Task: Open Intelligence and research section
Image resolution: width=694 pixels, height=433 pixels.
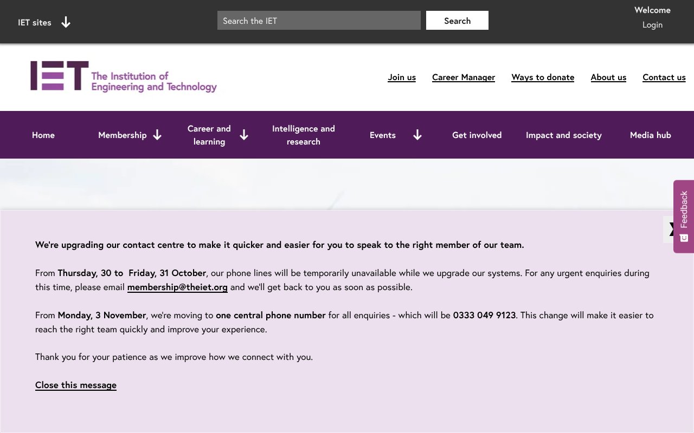Action: coord(304,135)
